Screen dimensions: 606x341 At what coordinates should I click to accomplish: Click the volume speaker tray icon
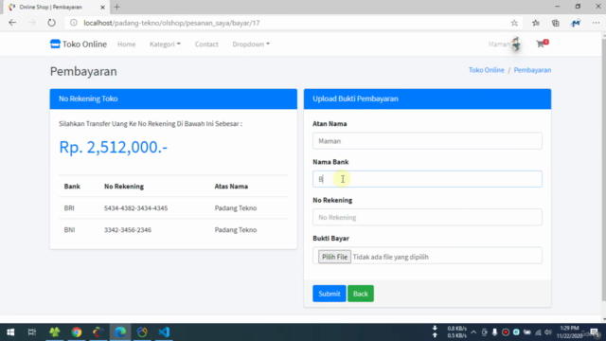[548, 332]
